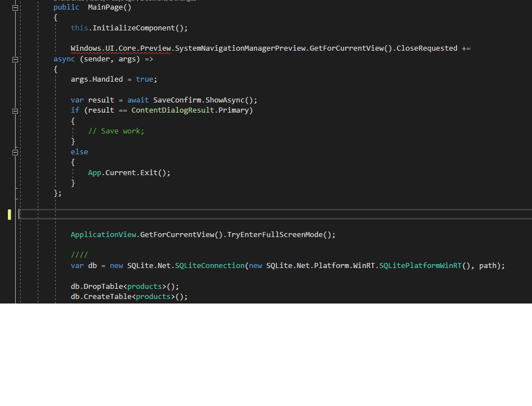Click the async keyword
532x406 pixels.
click(x=64, y=59)
